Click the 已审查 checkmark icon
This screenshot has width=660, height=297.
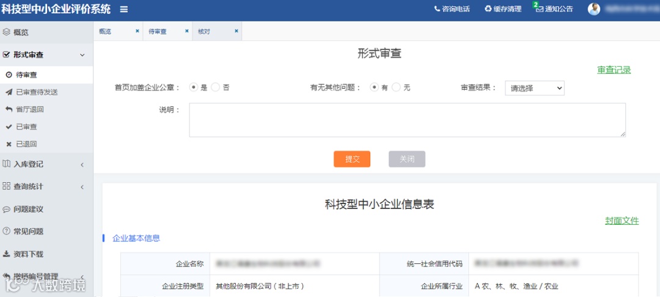[9, 127]
